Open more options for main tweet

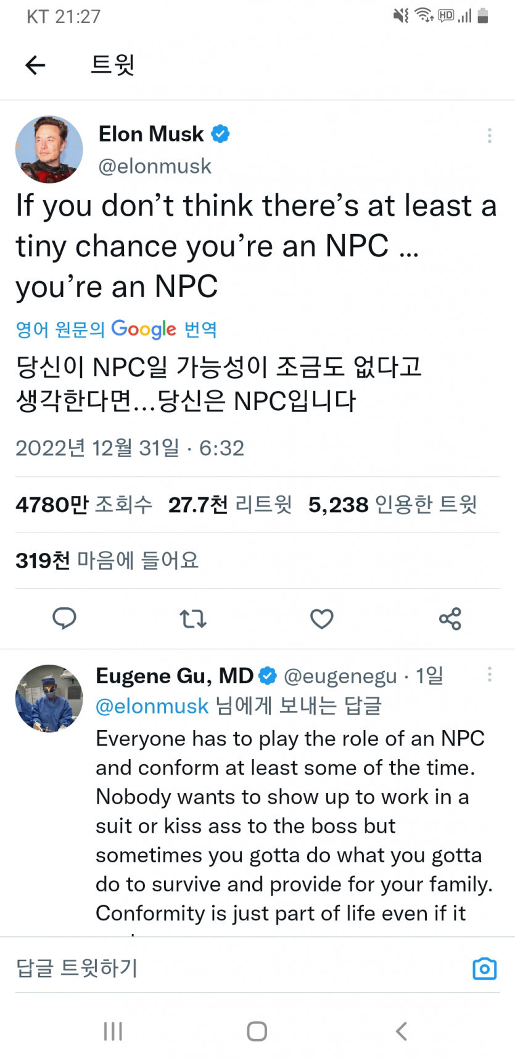tap(489, 135)
